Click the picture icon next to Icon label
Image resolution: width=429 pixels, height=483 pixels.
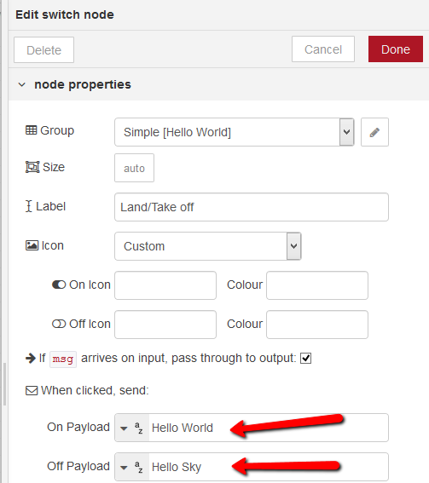pyautogui.click(x=32, y=245)
